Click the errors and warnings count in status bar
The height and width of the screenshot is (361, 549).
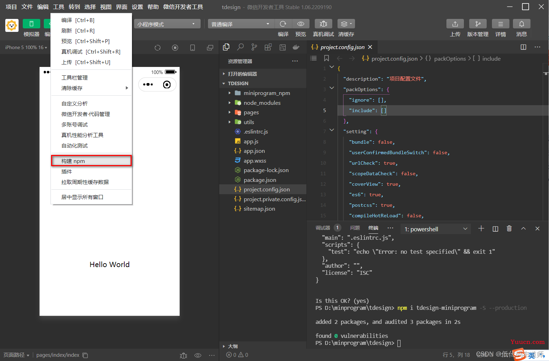[x=237, y=355]
